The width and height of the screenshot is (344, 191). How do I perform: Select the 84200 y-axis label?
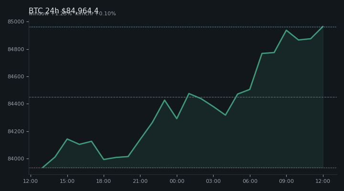(x=16, y=132)
